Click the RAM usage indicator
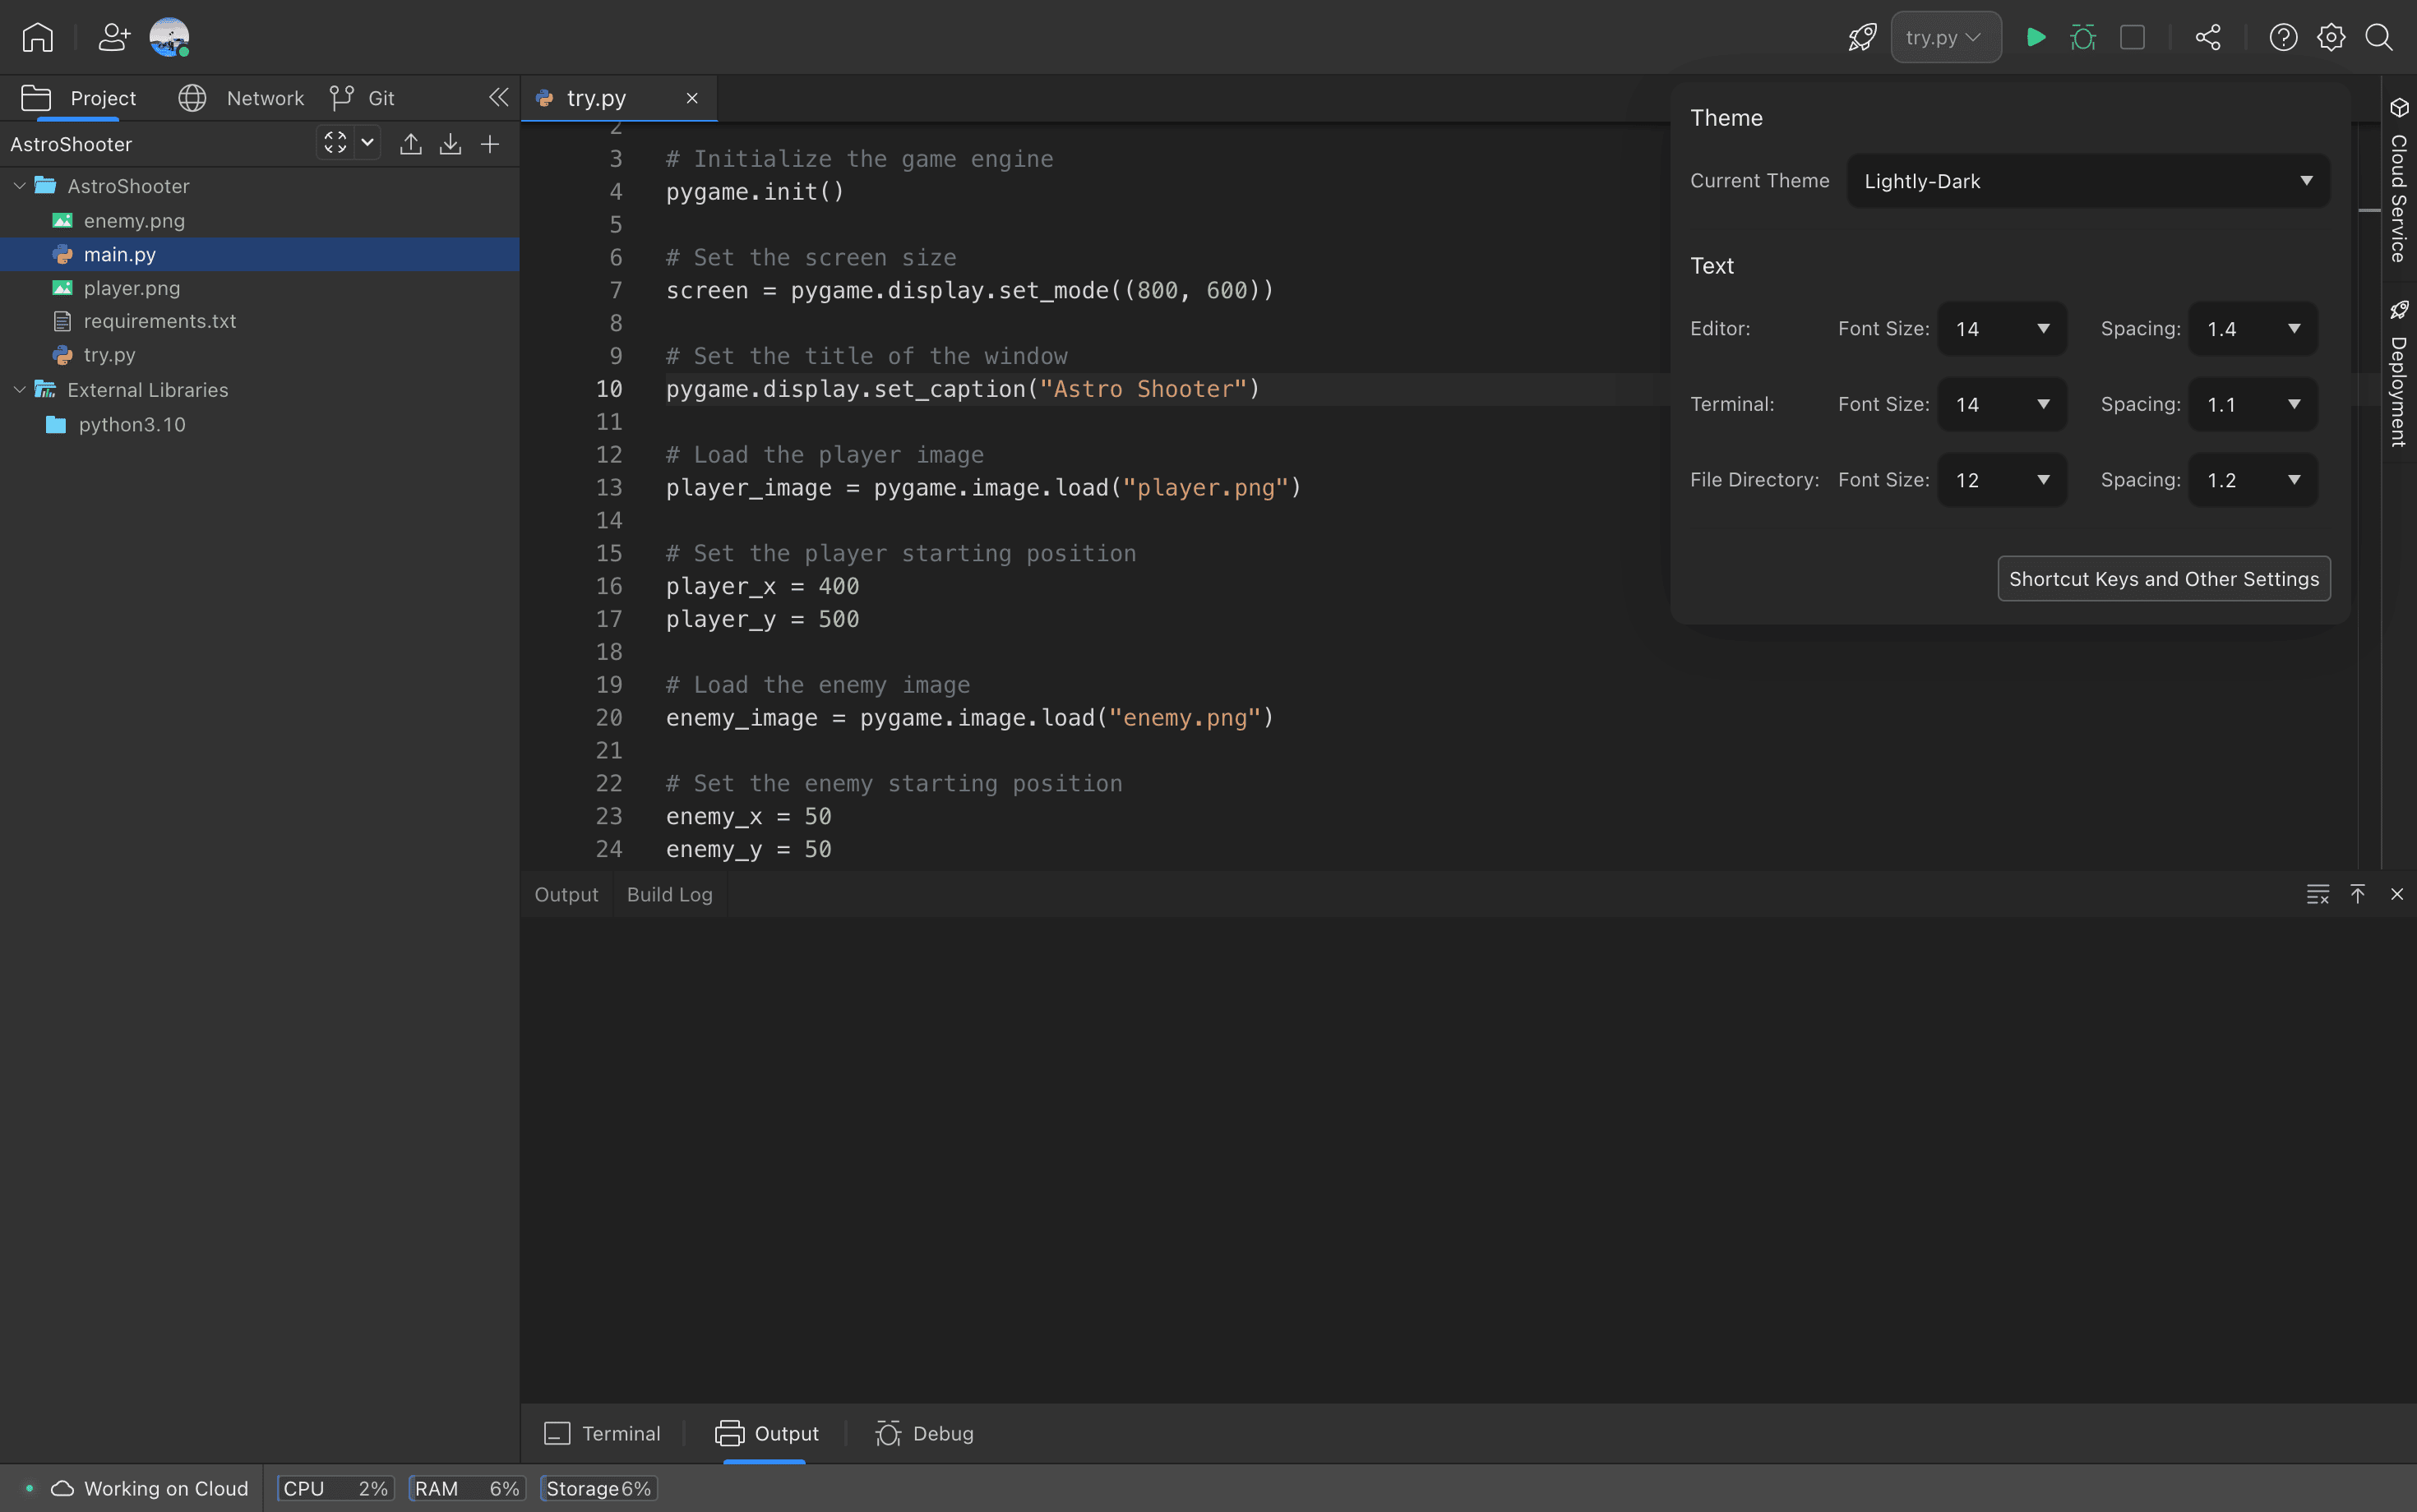The height and width of the screenshot is (1512, 2417). point(466,1488)
